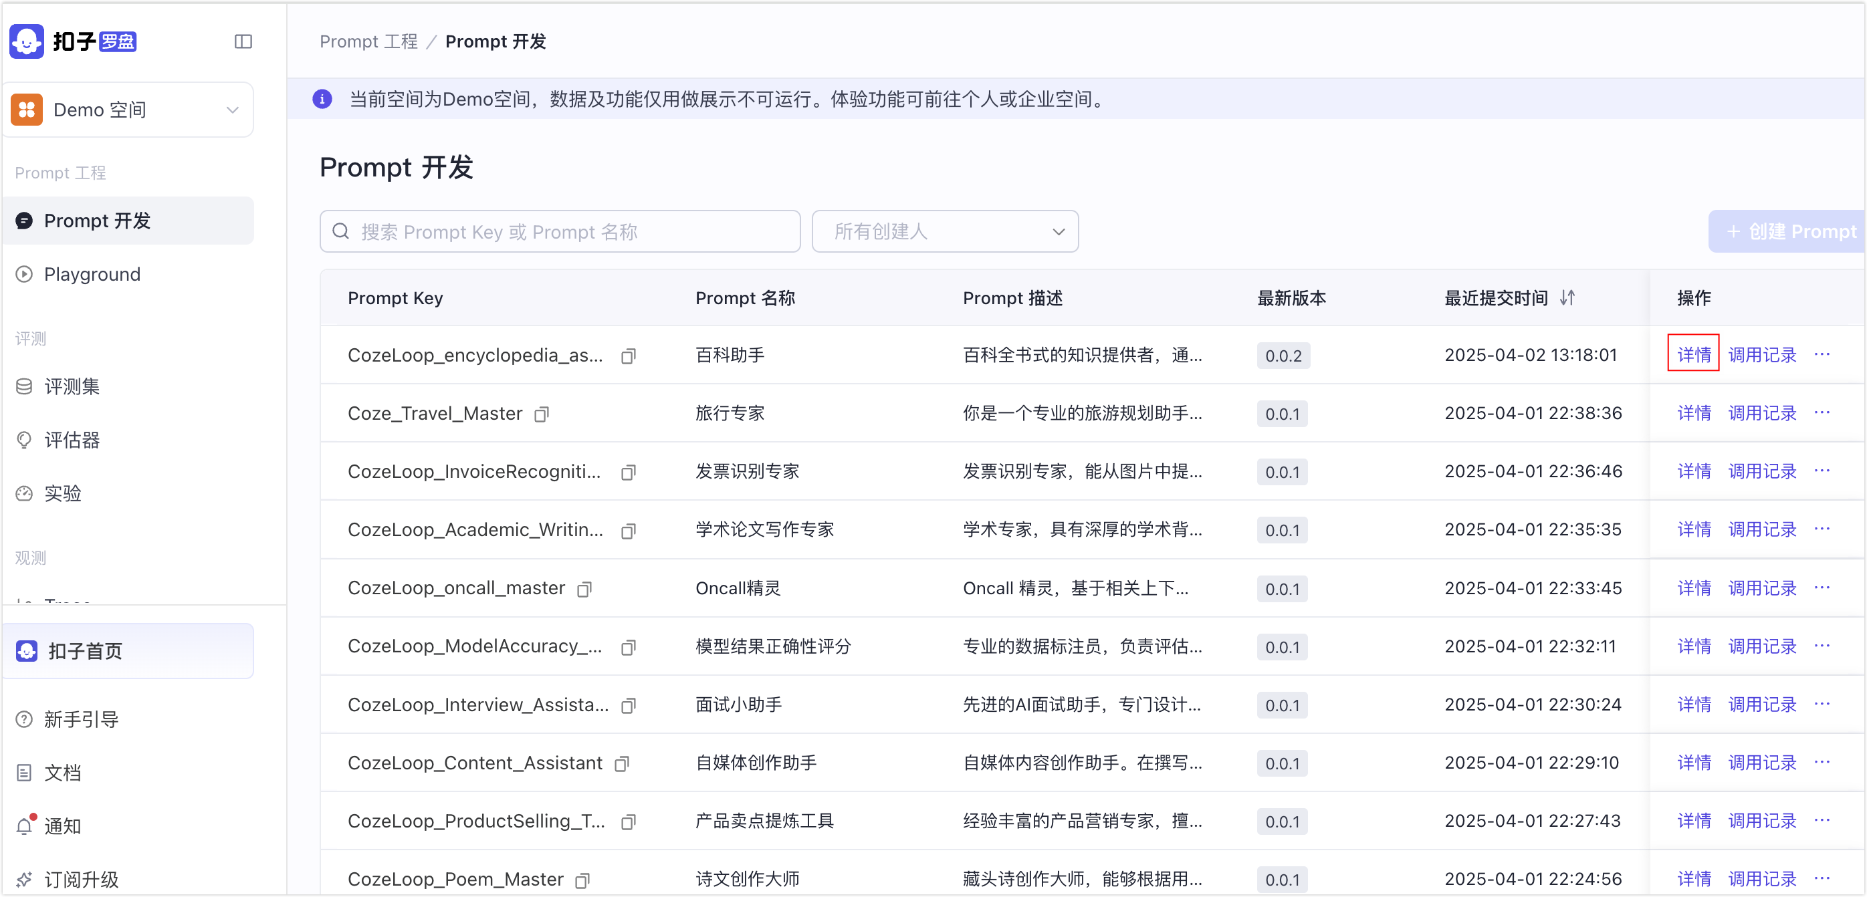Open more actions for 产品卖点提炼工具 row
The width and height of the screenshot is (1867, 897).
tap(1822, 820)
